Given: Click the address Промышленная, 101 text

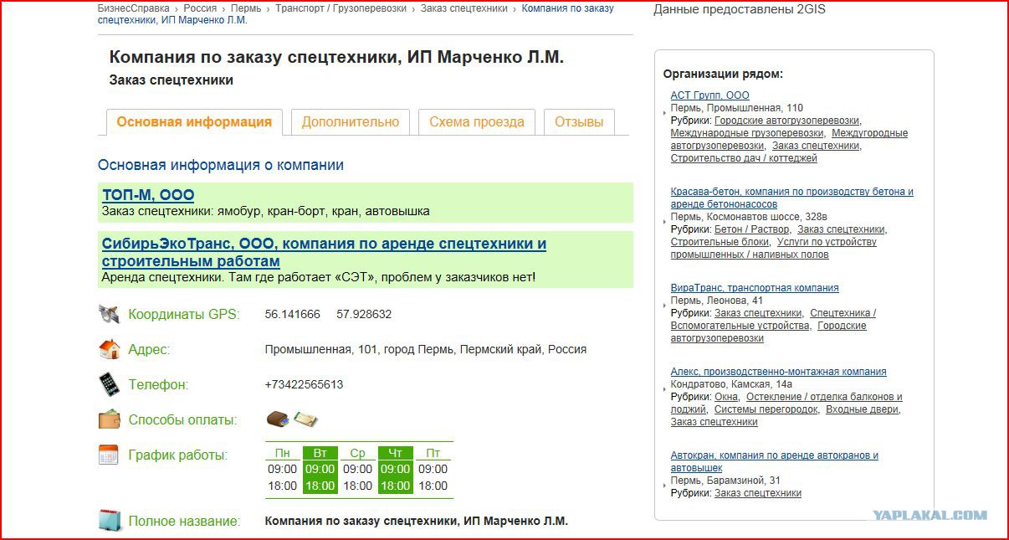Looking at the screenshot, I should 426,349.
